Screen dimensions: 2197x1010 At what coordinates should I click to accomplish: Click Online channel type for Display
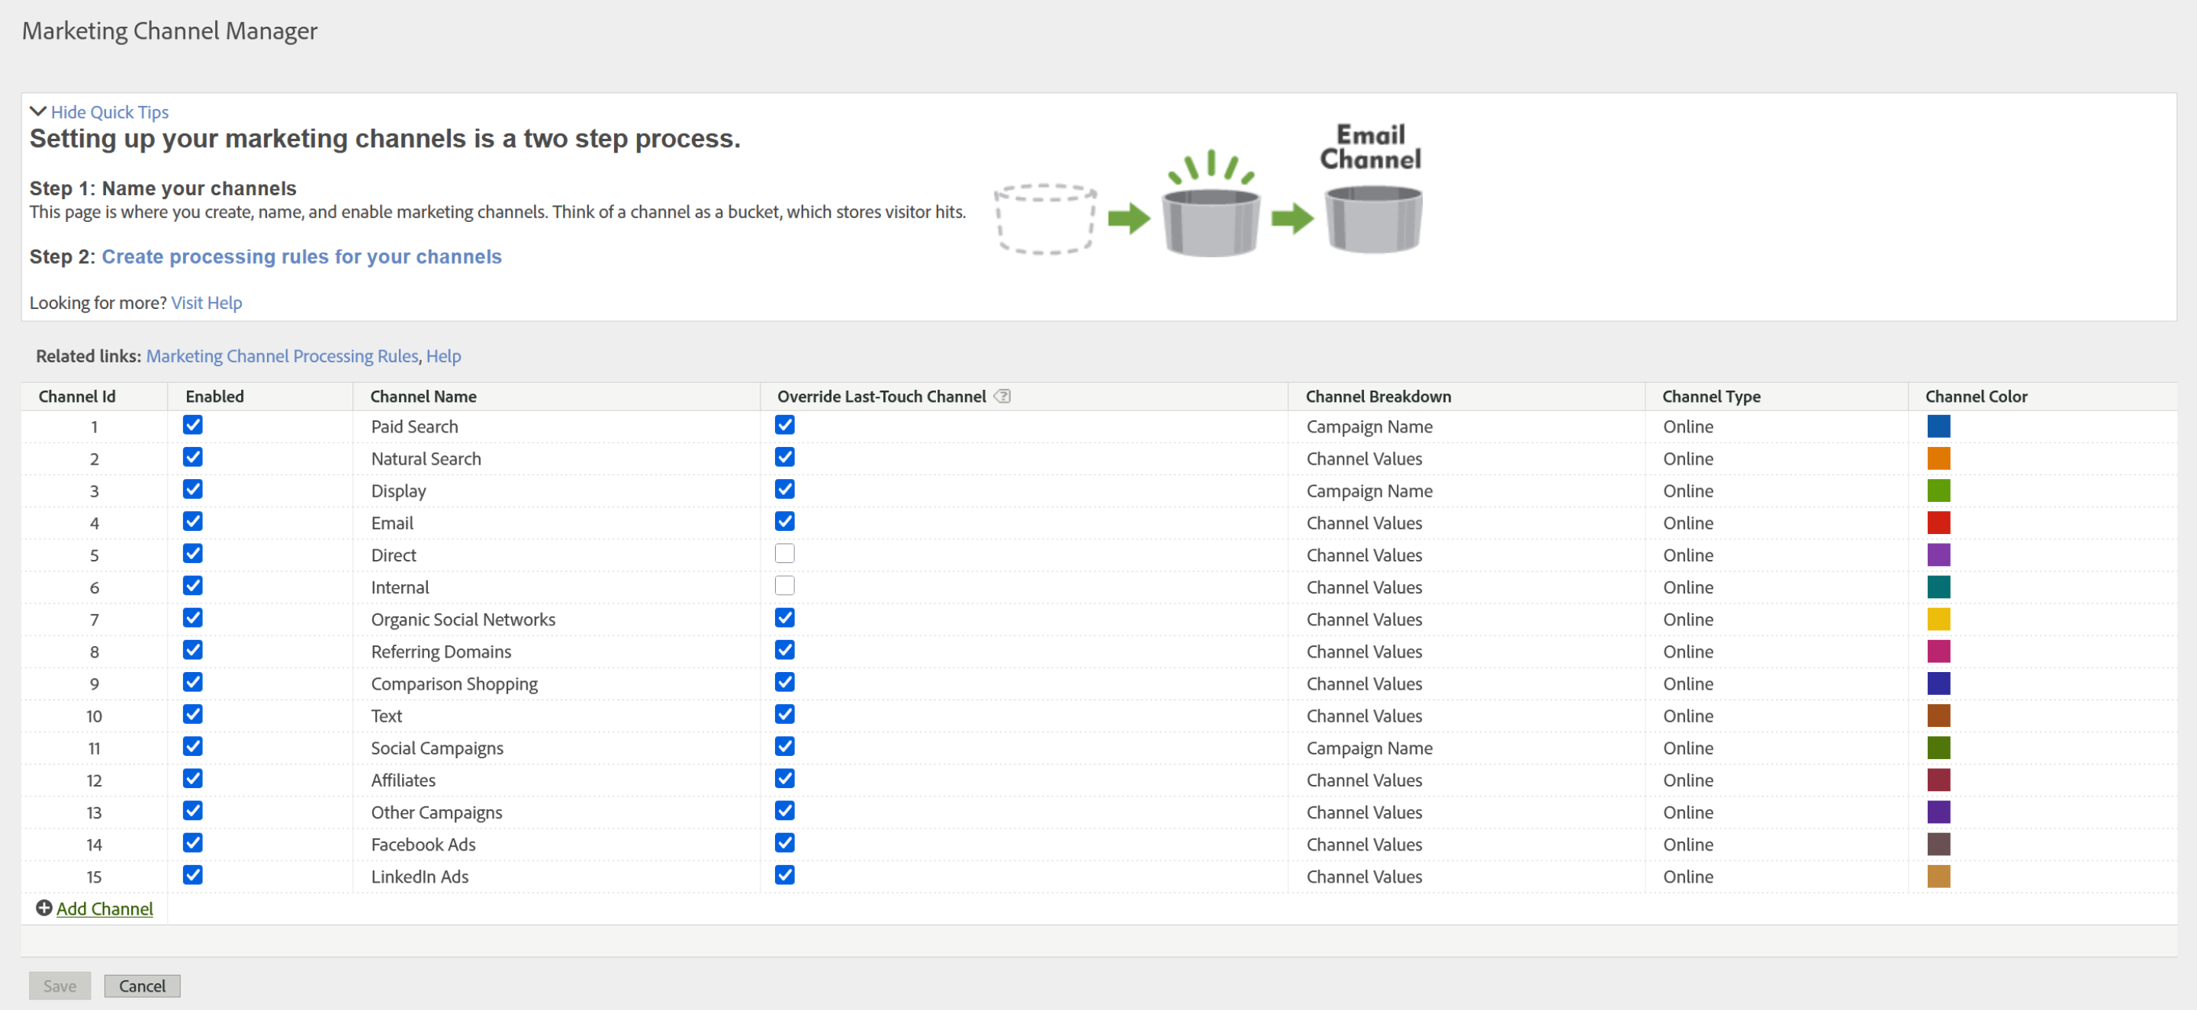(x=1688, y=491)
